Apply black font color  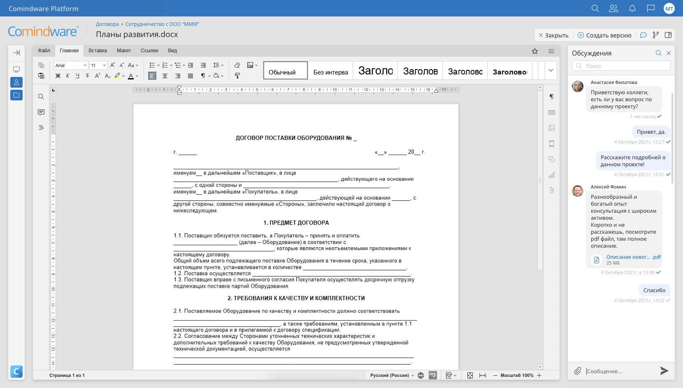coord(131,76)
